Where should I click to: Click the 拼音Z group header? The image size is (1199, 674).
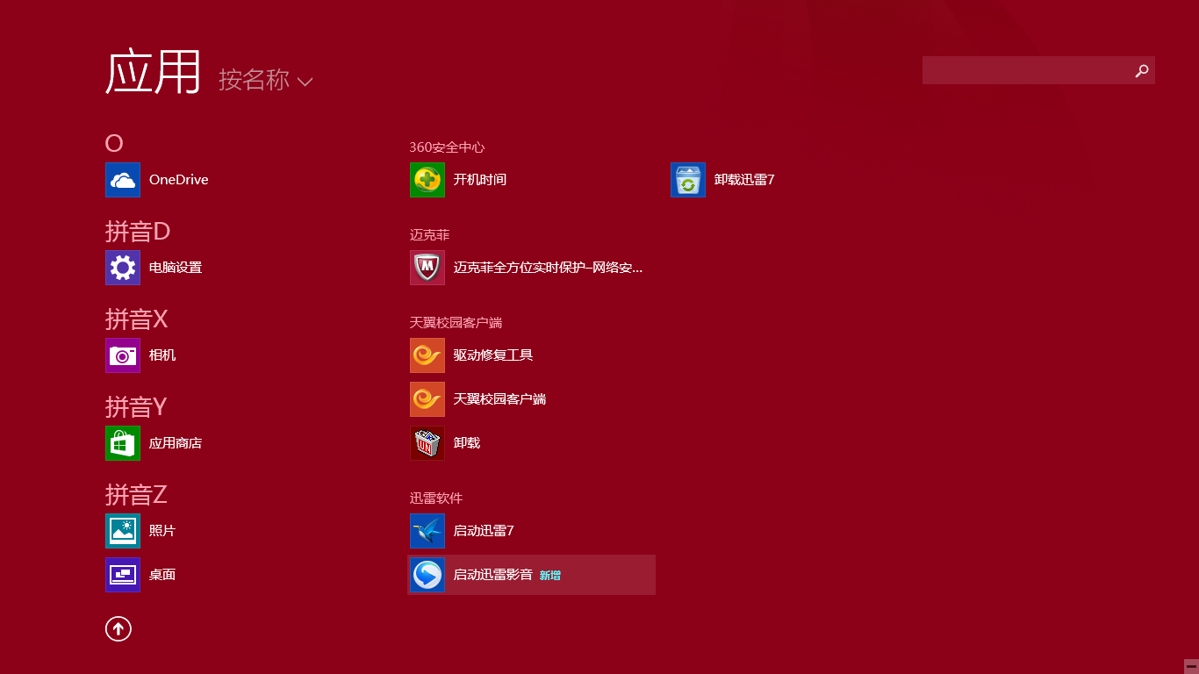tap(136, 495)
